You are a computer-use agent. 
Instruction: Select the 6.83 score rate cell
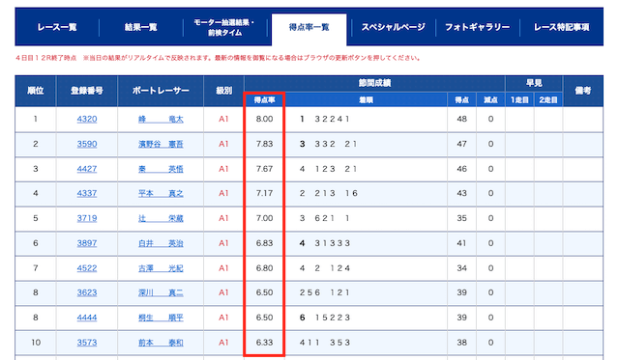264,243
